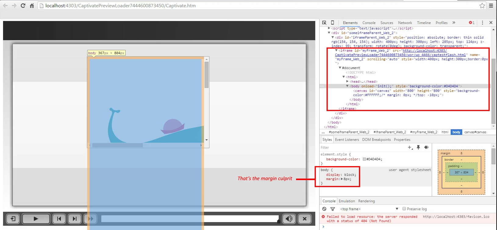Open the Rendering drawer tab
The height and width of the screenshot is (230, 497).
[x=366, y=201]
